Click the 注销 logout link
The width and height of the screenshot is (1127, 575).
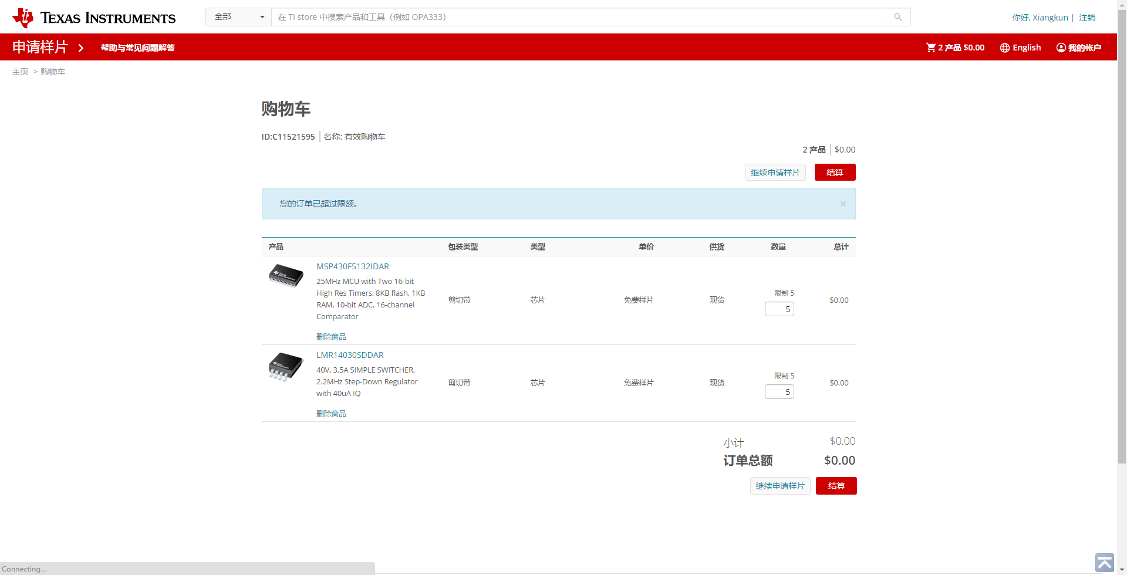tap(1087, 18)
